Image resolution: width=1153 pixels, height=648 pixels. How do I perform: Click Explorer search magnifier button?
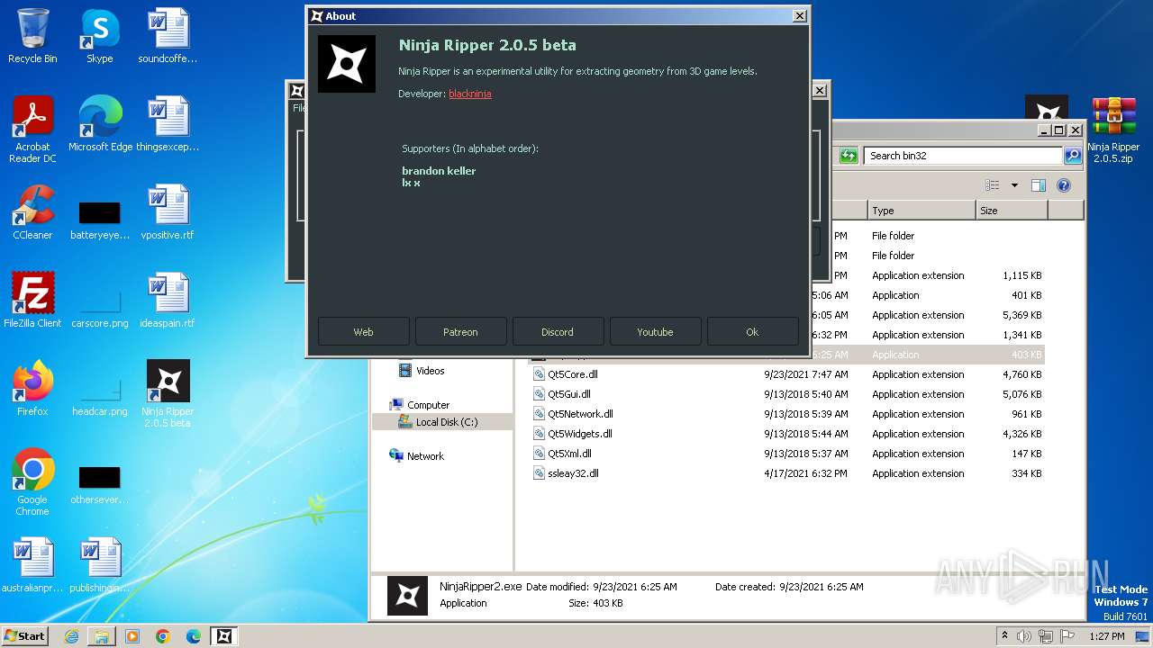click(x=1072, y=156)
